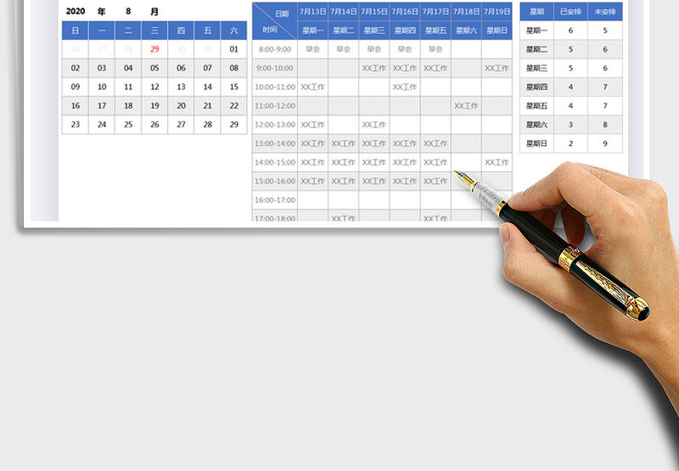Select the 已安排 column header

570,12
